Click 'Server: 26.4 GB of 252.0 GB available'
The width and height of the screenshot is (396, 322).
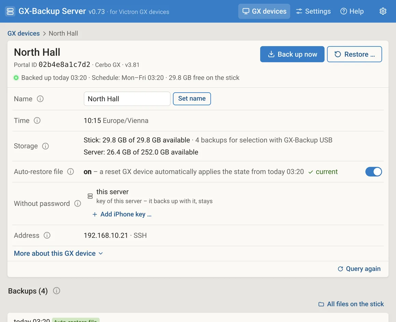coord(141,152)
